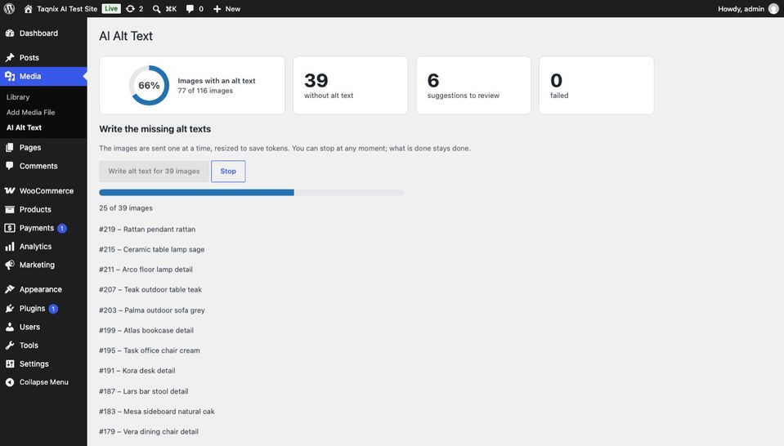The image size is (784, 446).
Task: Click the Media icon in sidebar
Action: [10, 76]
